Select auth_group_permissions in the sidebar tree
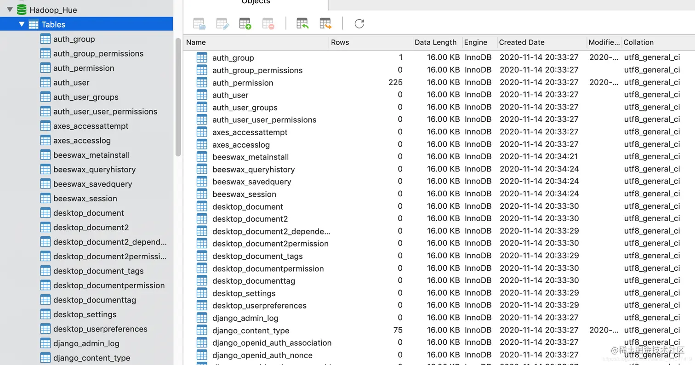Image resolution: width=695 pixels, height=365 pixels. [x=98, y=54]
